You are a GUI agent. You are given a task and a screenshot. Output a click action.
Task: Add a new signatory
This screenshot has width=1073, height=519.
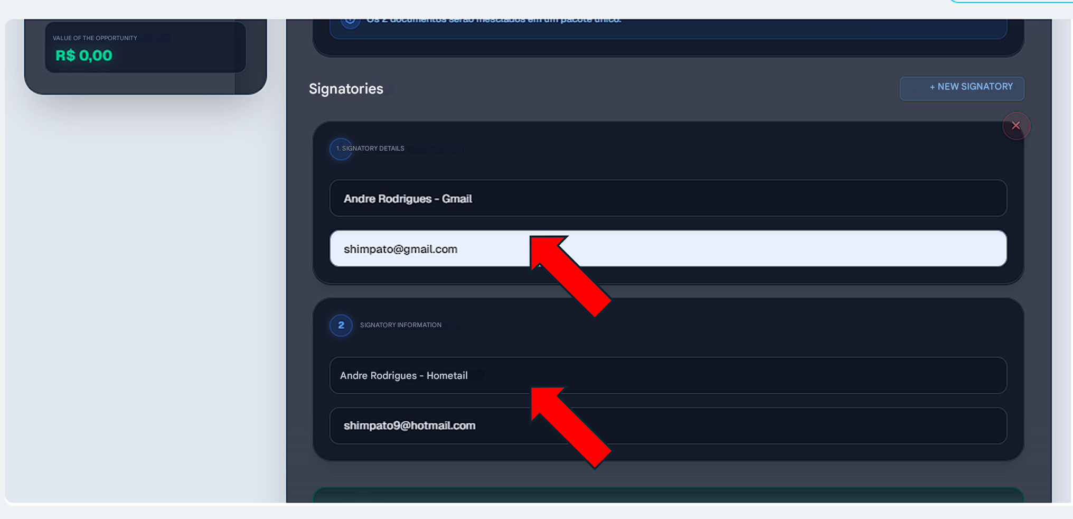click(962, 88)
